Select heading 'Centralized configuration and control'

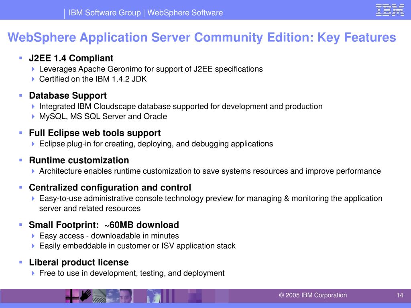click(110, 188)
